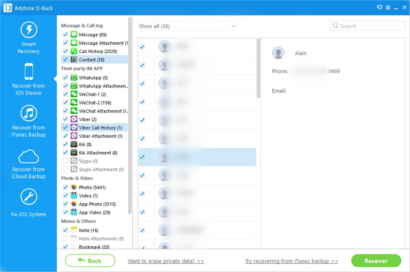Click the Note (16) icon
Viewport: 410px width, 272px height.
click(74, 230)
